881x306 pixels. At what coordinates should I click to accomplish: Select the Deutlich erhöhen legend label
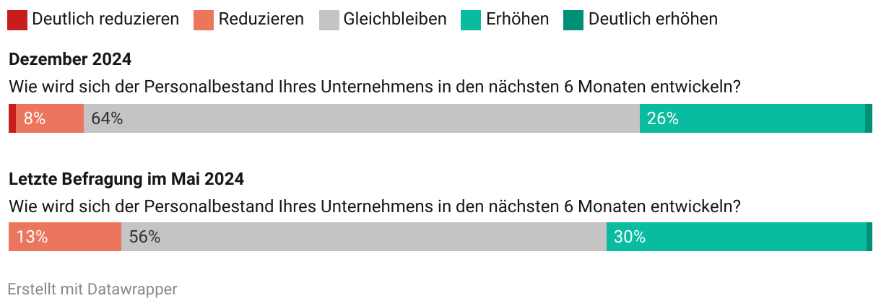[x=653, y=19]
